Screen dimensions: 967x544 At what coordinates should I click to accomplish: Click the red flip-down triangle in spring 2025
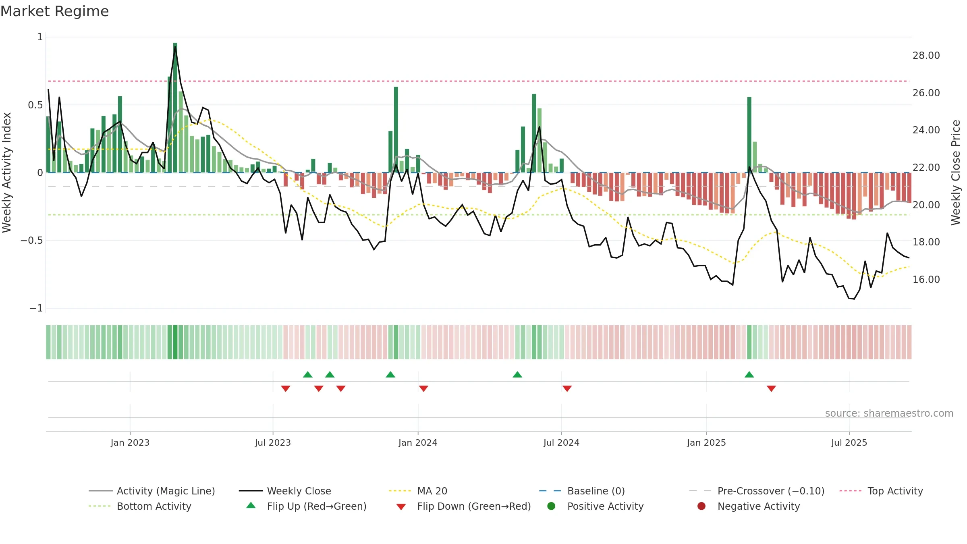click(772, 388)
